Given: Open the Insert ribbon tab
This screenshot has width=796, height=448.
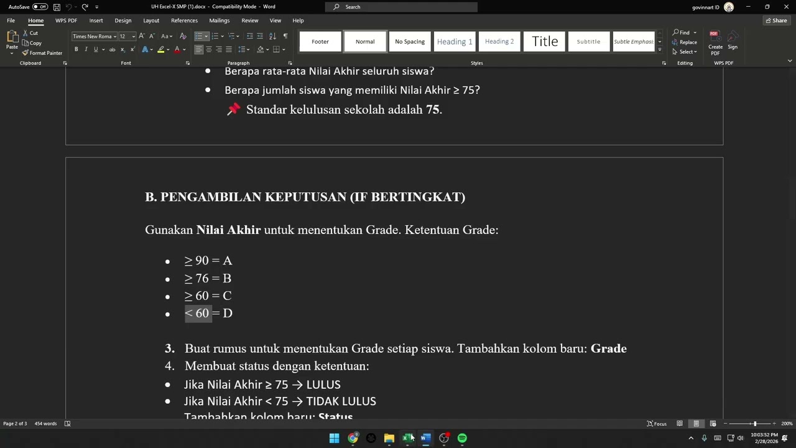Looking at the screenshot, I should [96, 21].
